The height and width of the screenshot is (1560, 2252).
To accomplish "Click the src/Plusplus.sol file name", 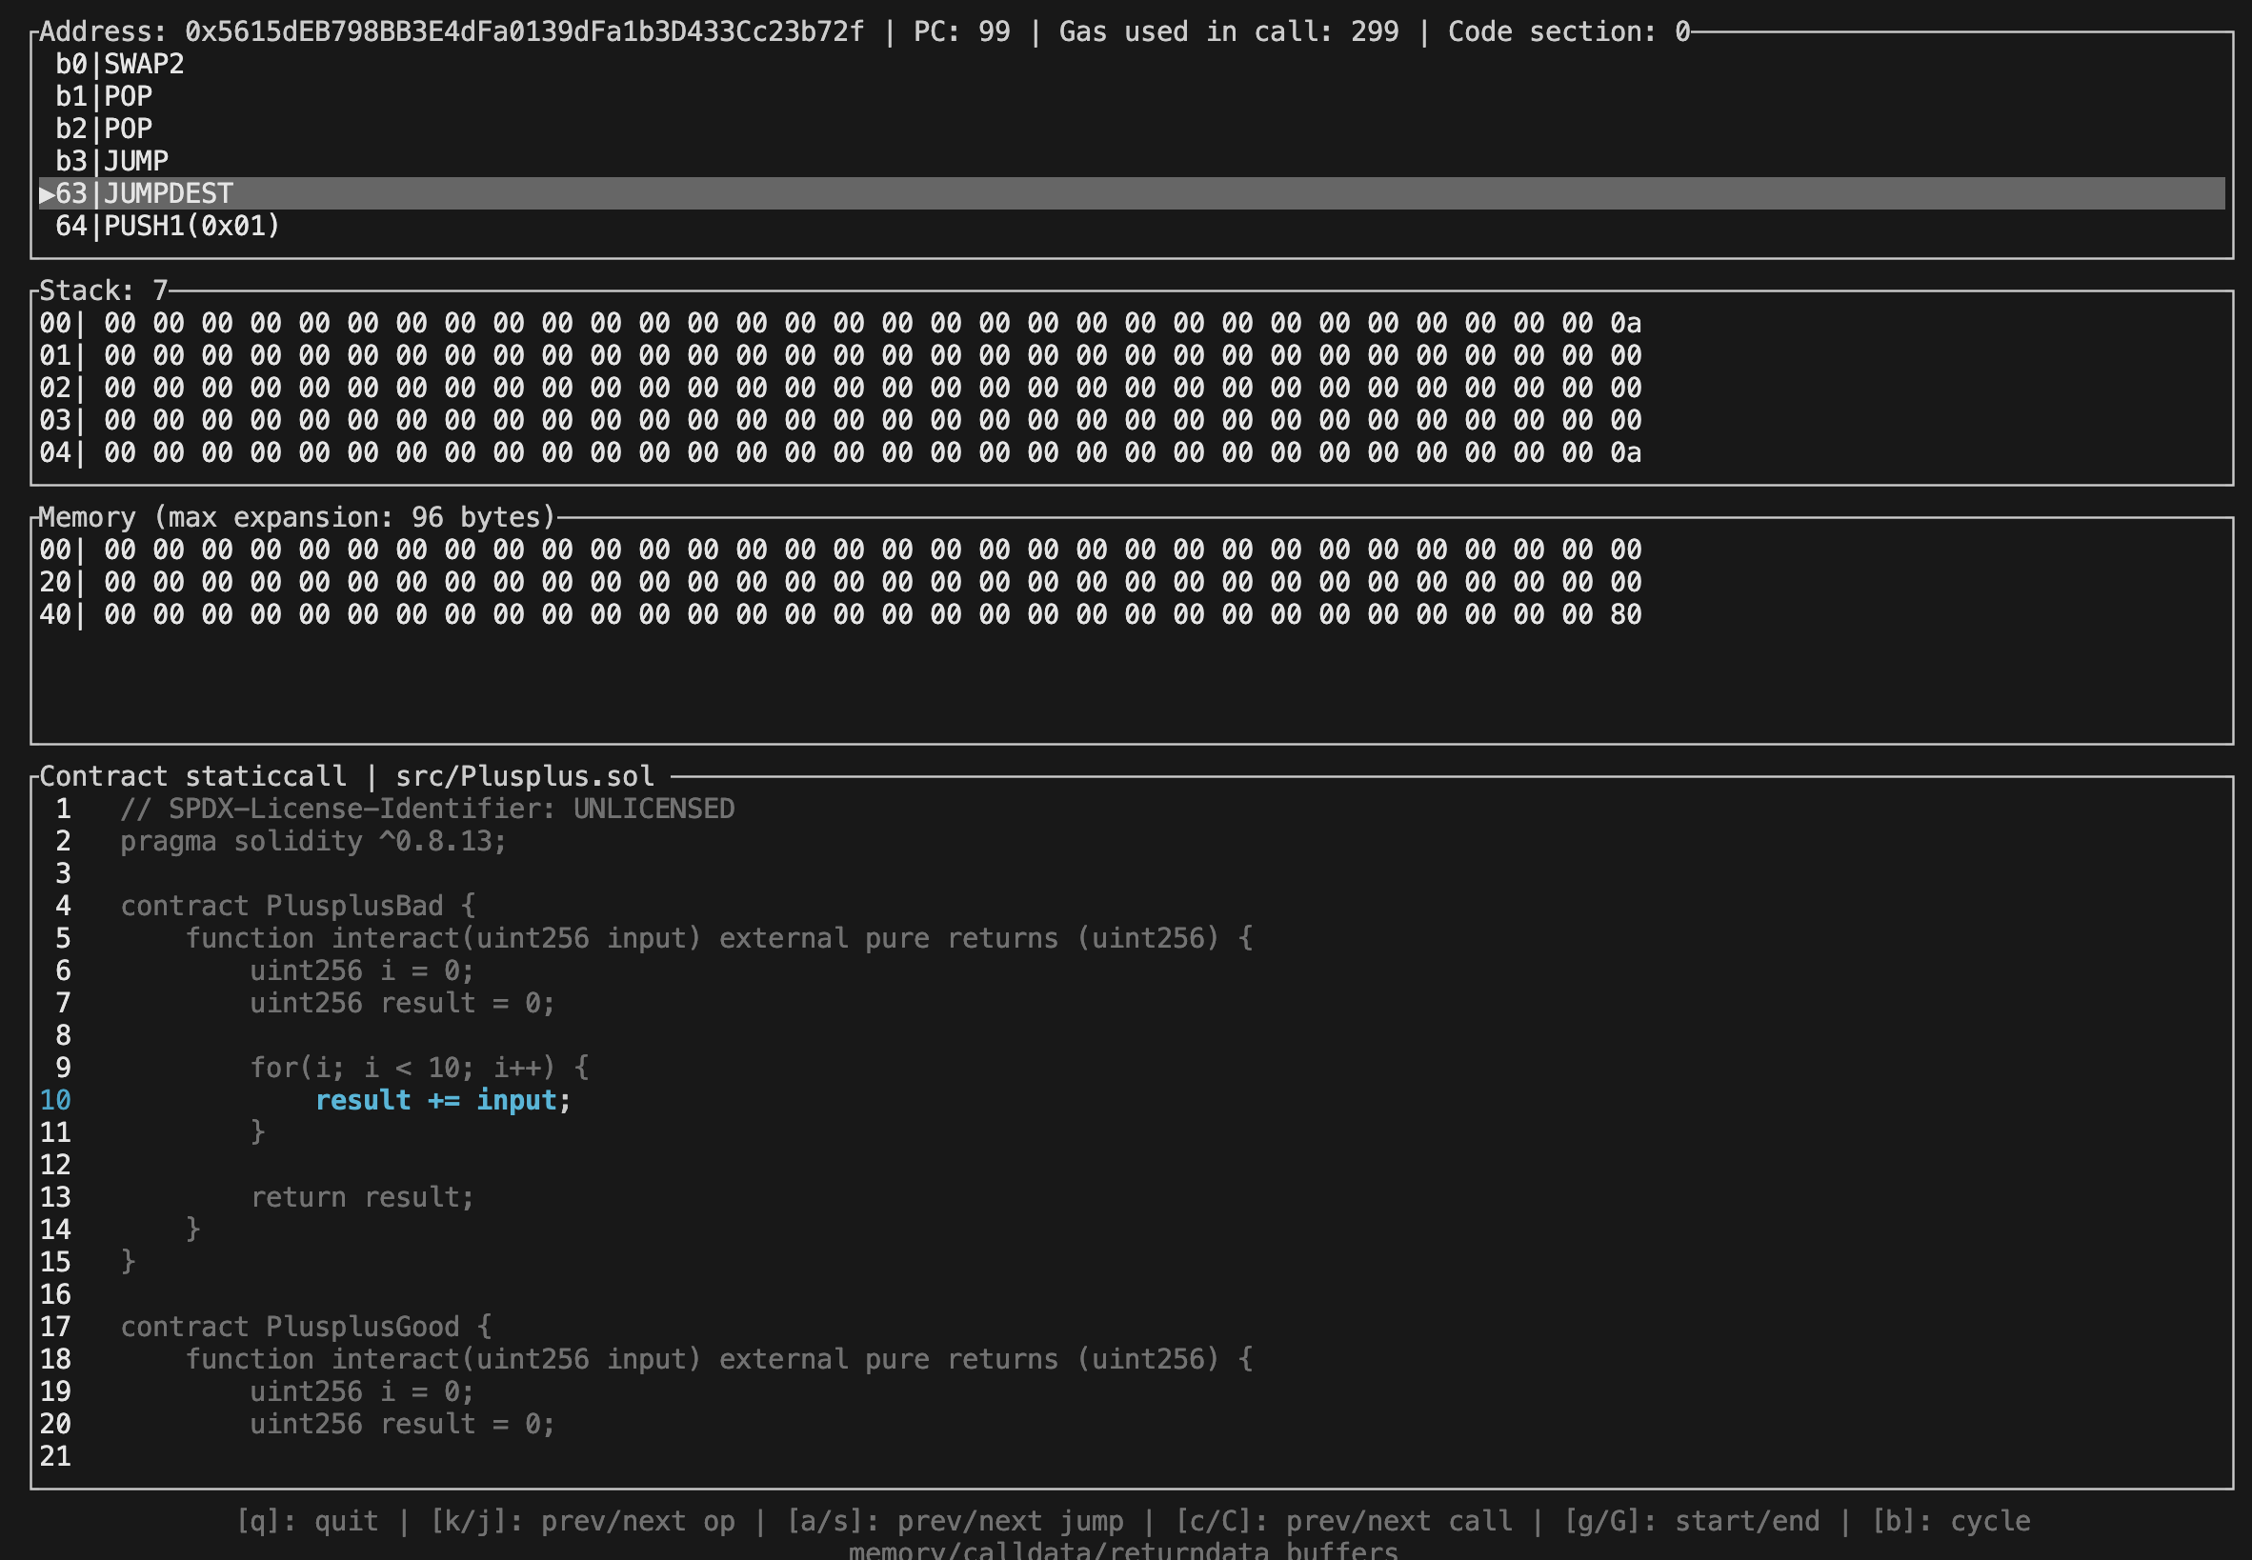I will 525,776.
